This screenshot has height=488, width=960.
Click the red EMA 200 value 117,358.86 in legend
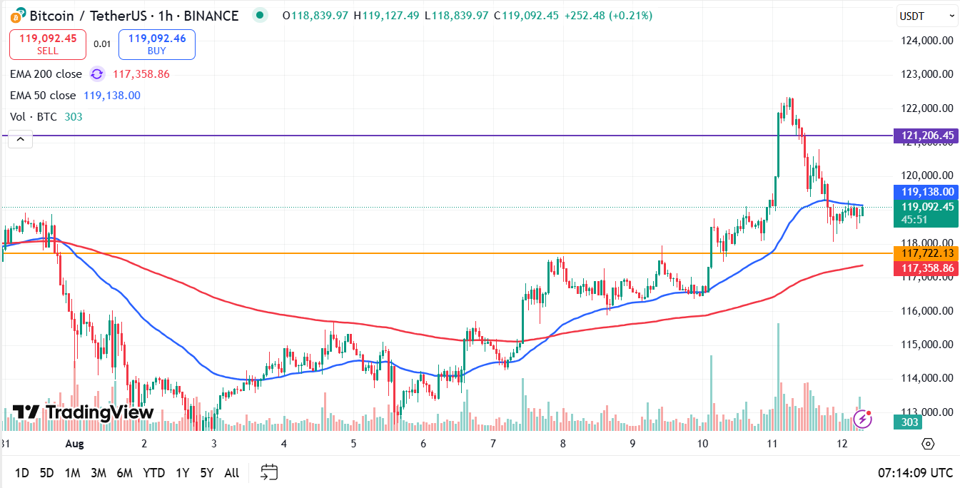pos(141,74)
